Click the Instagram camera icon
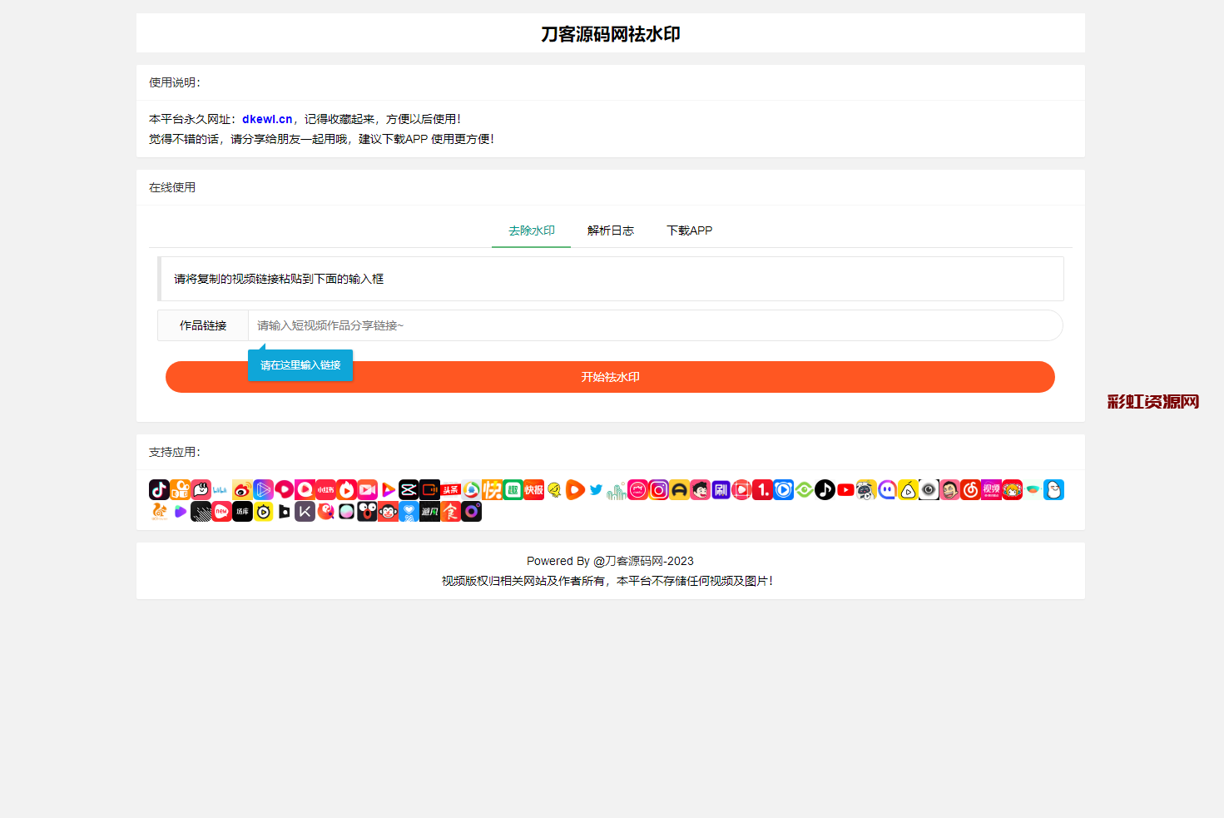 click(x=658, y=490)
